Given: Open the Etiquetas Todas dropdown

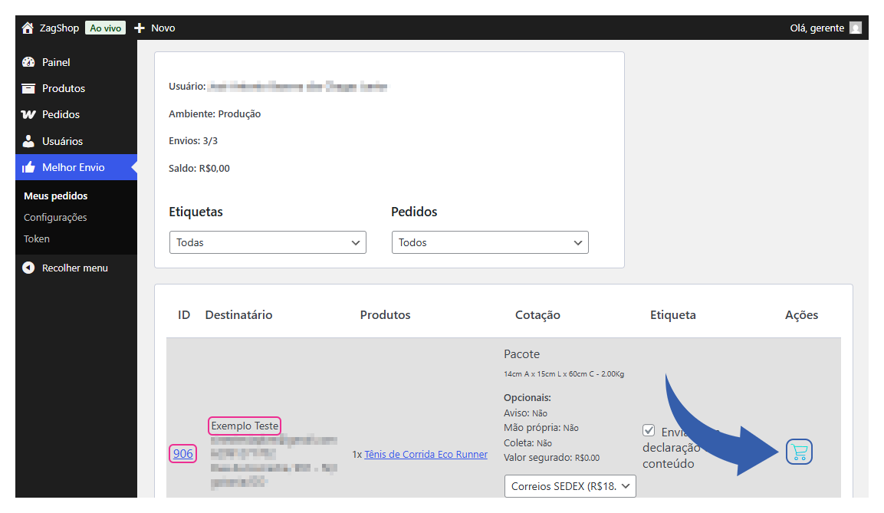Looking at the screenshot, I should pos(268,242).
